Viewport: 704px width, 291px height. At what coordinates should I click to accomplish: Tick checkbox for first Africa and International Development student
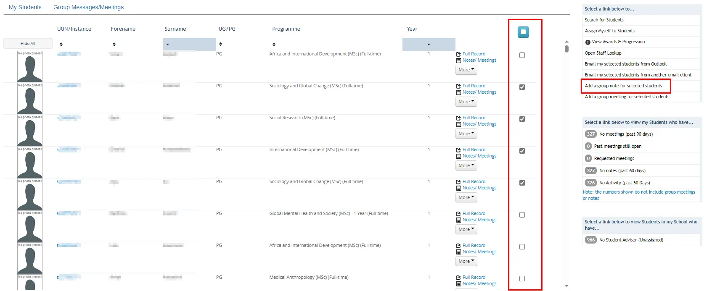pos(522,55)
